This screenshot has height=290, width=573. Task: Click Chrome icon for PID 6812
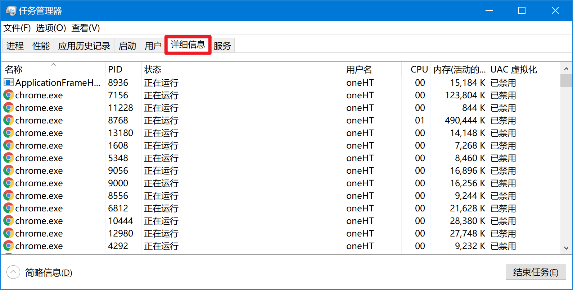(9, 208)
